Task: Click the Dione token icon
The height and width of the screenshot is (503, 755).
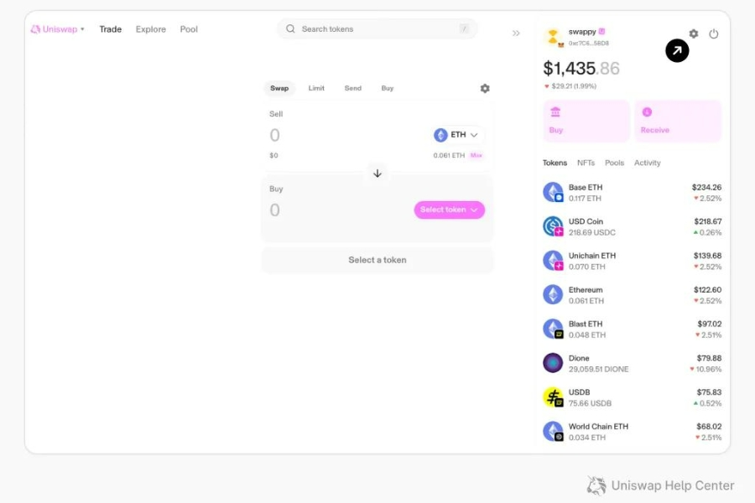Action: 554,363
